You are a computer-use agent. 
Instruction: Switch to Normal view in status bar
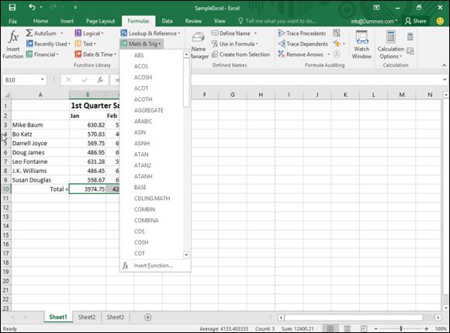(331, 328)
